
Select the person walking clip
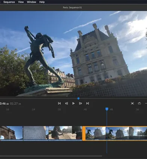point(65,133)
